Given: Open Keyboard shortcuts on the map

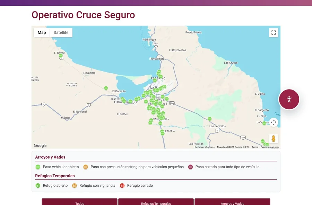Looking at the screenshot, I should pos(205,147).
